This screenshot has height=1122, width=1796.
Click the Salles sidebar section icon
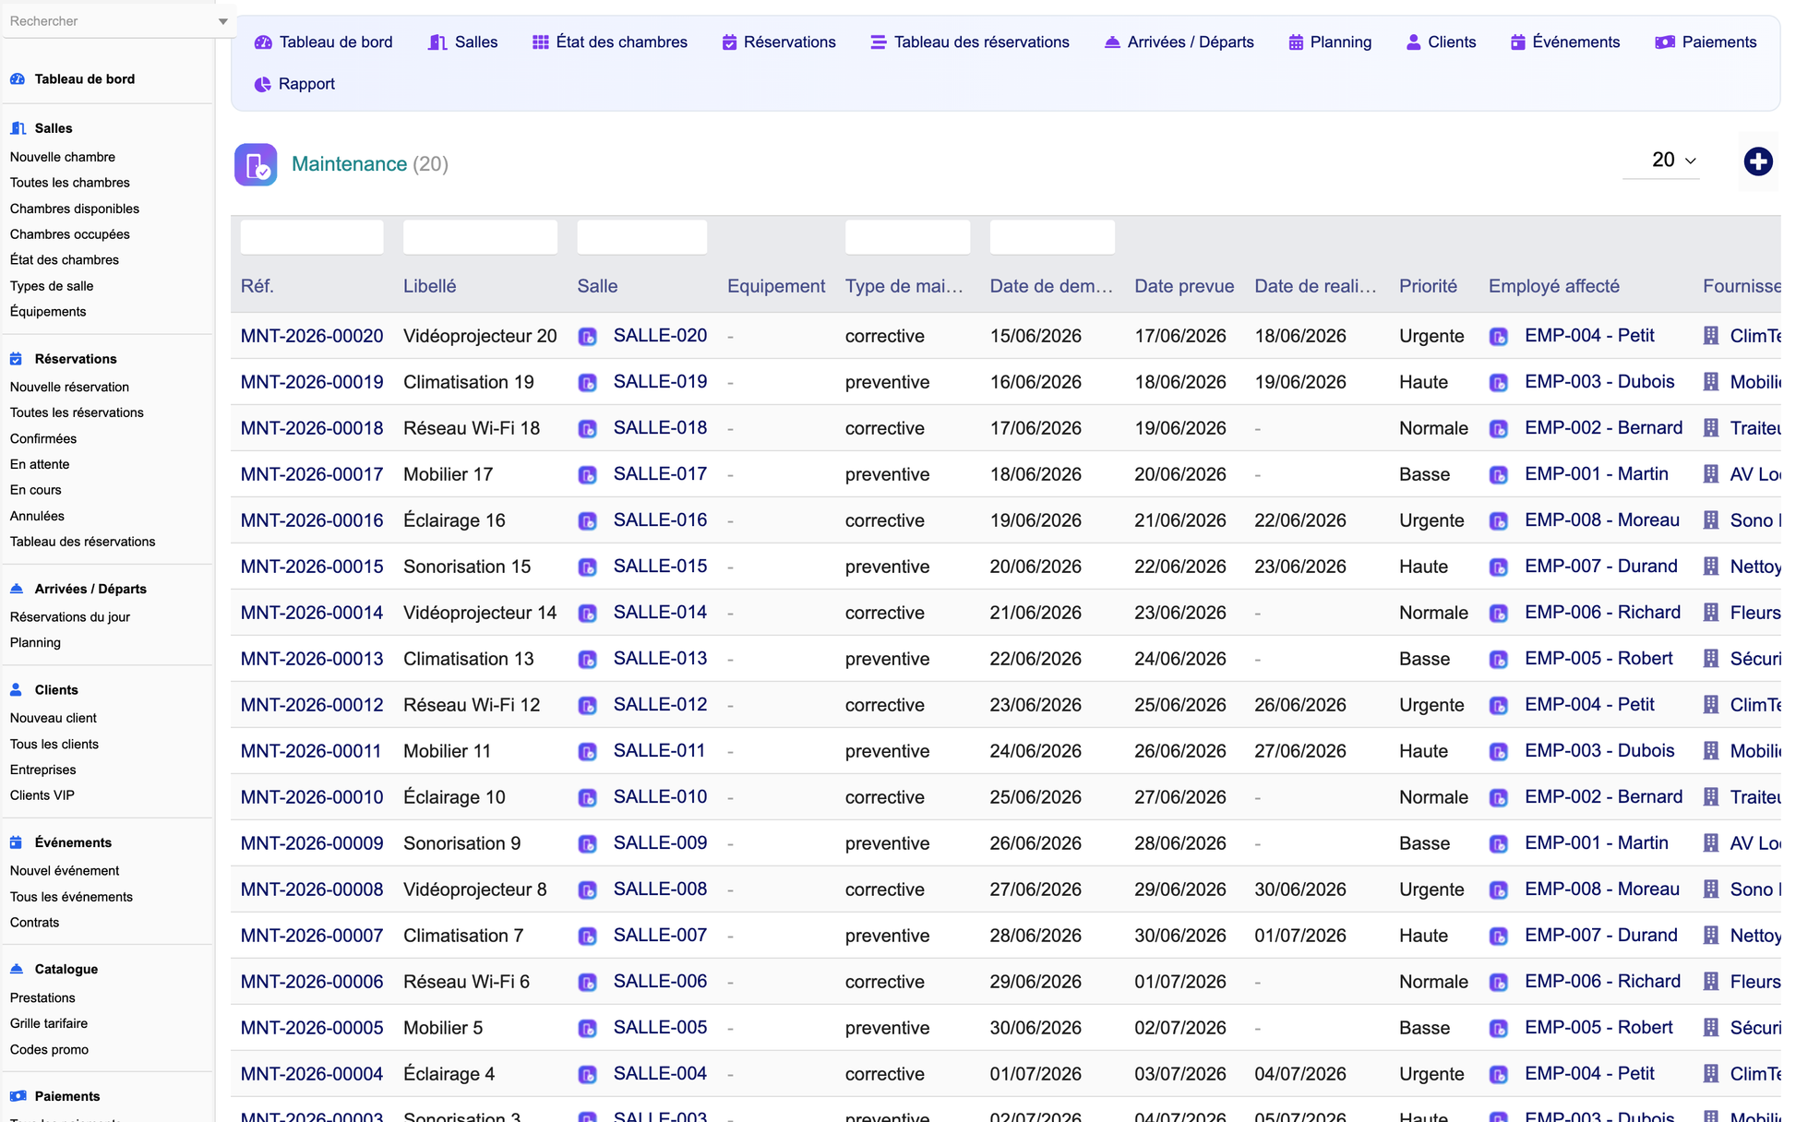tap(18, 128)
